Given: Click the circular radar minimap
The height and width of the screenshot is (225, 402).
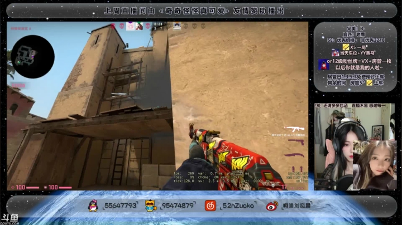Looking at the screenshot, I should (x=32, y=57).
